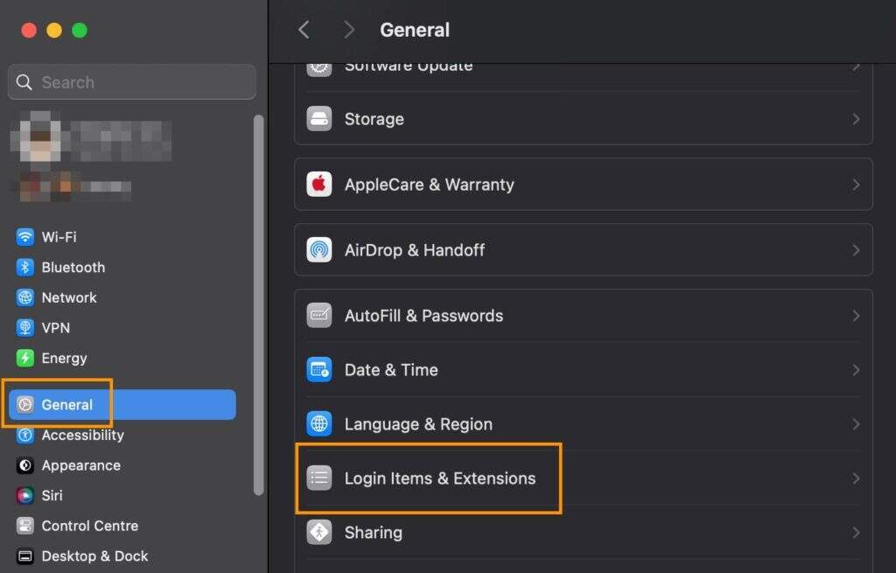Screen dimensions: 896x573
Task: Open the Control Centre sidebar entry
Action: 89,526
